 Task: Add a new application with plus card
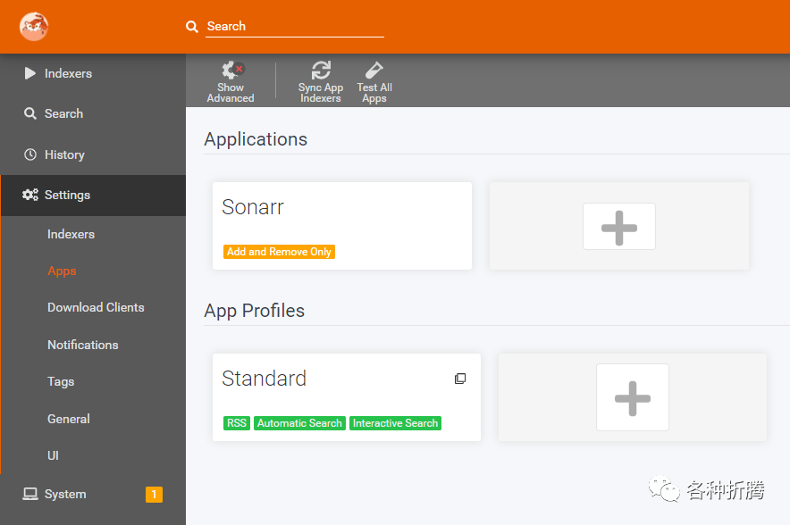[x=618, y=226]
